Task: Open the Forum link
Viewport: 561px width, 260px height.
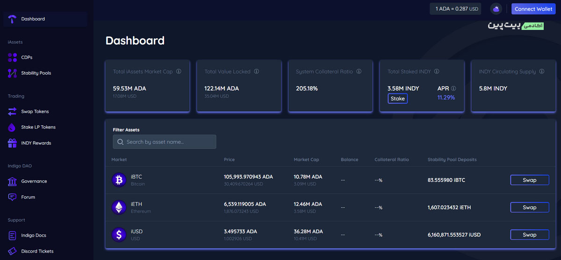Action: click(x=28, y=197)
